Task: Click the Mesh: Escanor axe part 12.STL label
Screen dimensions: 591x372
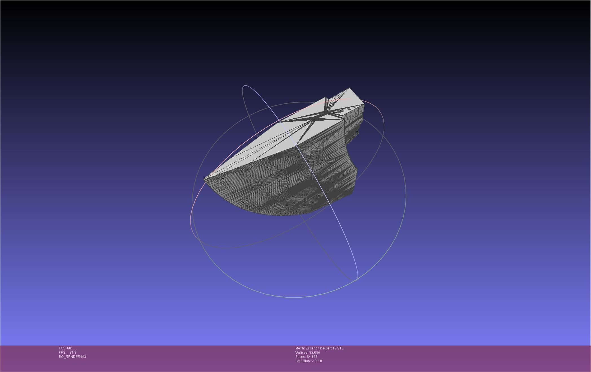Action: click(319, 348)
